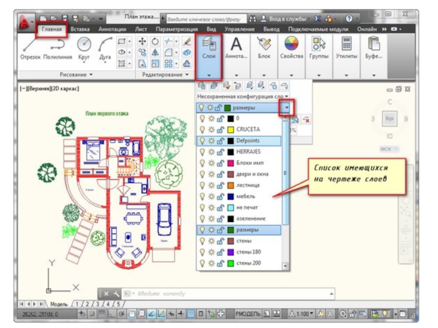
Task: Select the Отрезок line tool
Action: click(30, 48)
